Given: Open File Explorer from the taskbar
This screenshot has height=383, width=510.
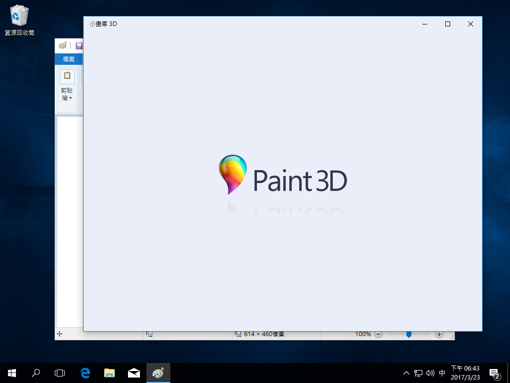Looking at the screenshot, I should coord(109,373).
